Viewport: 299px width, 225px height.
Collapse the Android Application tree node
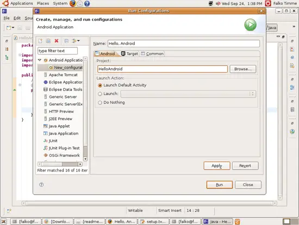40,60
